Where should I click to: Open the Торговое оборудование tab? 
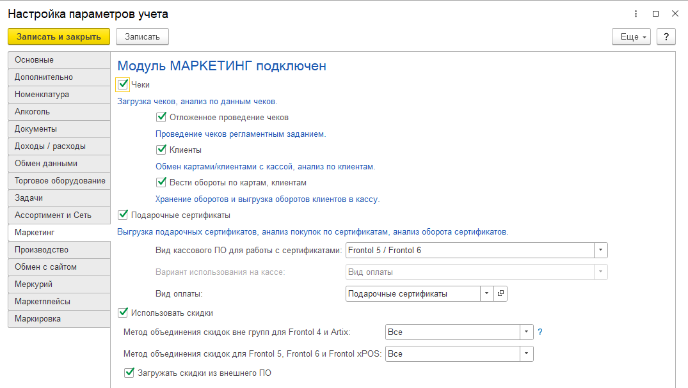pyautogui.click(x=59, y=181)
